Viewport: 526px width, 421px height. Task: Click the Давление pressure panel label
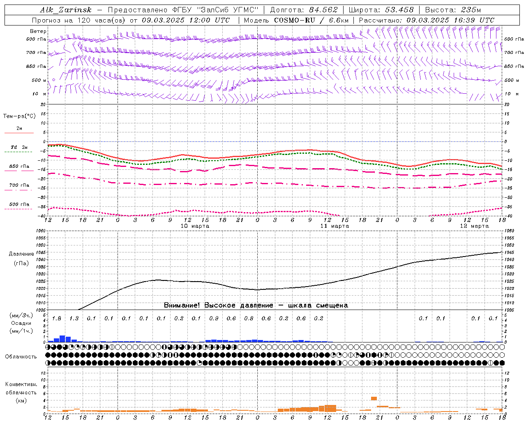tap(21, 254)
